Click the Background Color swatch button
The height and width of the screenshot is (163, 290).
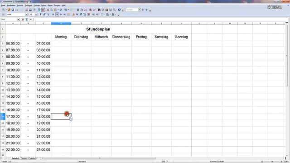tap(107, 14)
